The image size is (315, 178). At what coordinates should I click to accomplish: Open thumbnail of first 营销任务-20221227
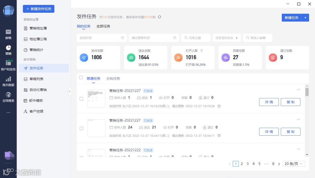[x=97, y=99]
